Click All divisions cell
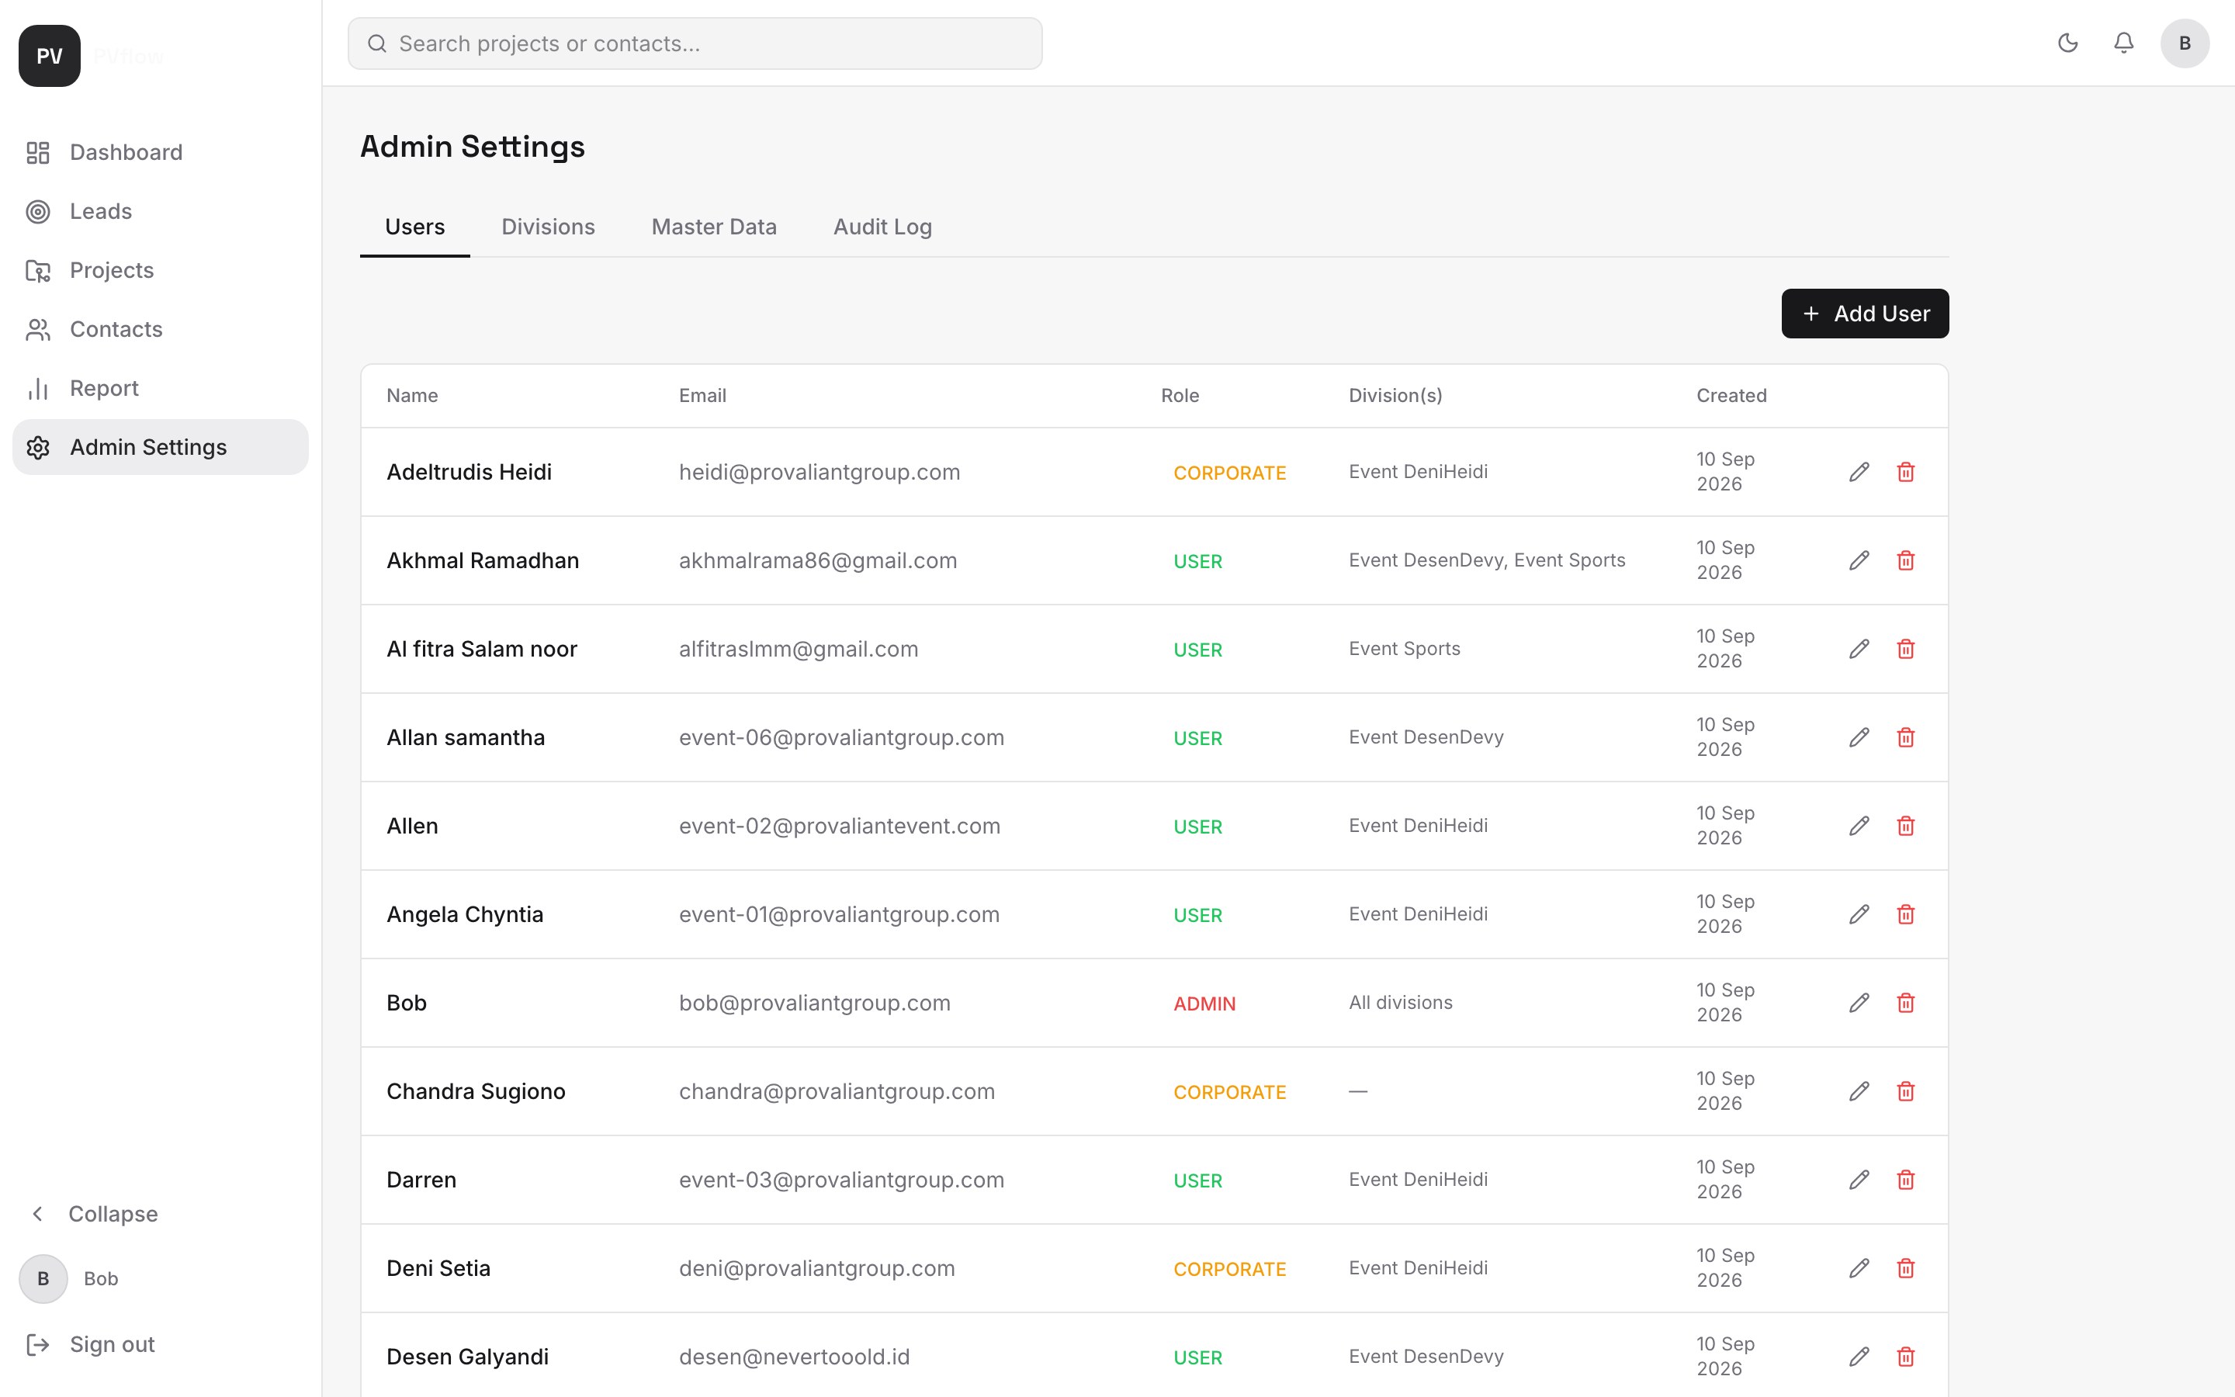This screenshot has width=2235, height=1397. [x=1400, y=1003]
